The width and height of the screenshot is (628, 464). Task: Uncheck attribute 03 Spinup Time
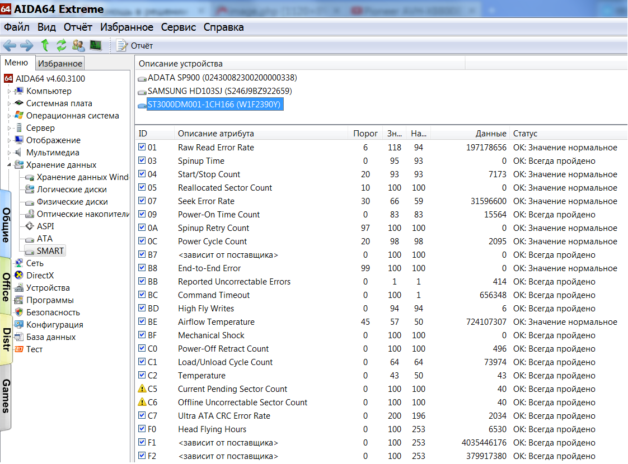click(x=142, y=160)
